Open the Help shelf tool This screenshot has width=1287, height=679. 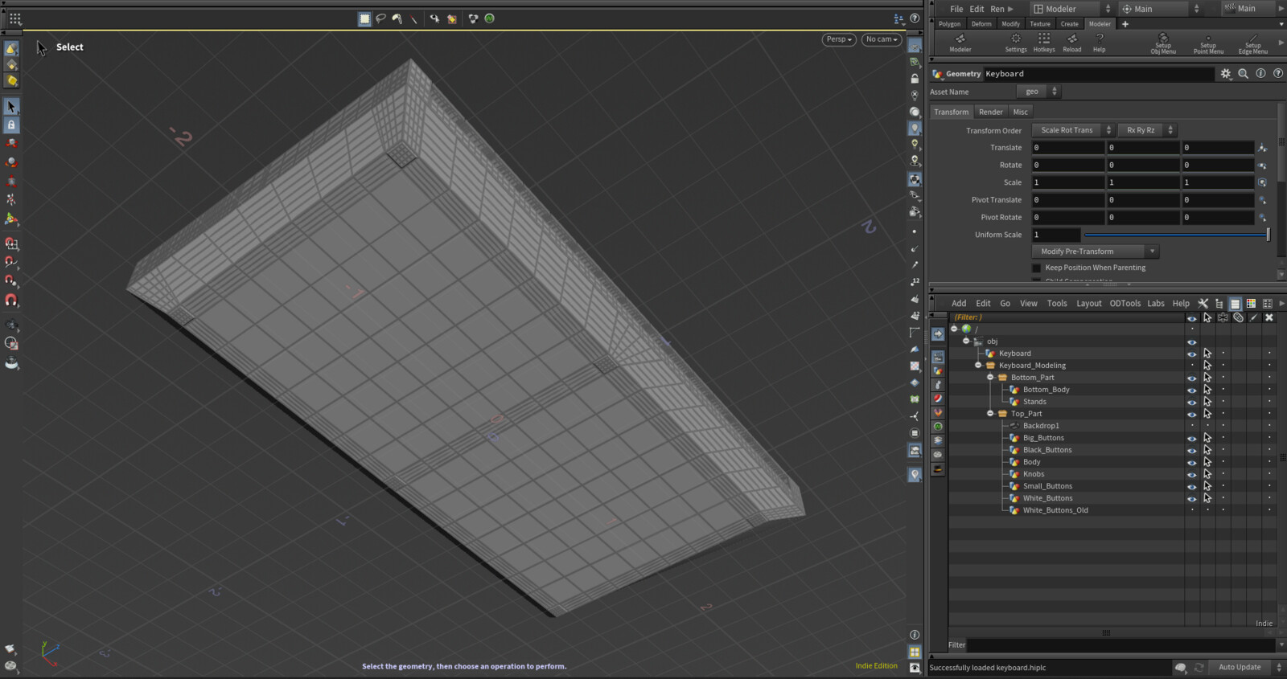[1100, 43]
